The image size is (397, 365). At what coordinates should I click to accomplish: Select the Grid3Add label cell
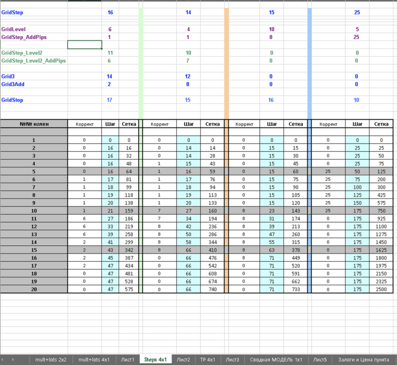pos(34,84)
